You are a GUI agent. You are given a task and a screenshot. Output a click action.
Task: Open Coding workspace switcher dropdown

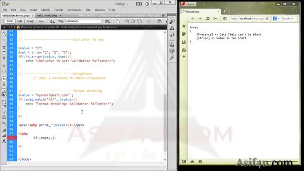122,4
